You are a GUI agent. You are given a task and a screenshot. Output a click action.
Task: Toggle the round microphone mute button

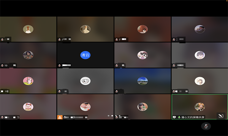pyautogui.click(x=206, y=126)
